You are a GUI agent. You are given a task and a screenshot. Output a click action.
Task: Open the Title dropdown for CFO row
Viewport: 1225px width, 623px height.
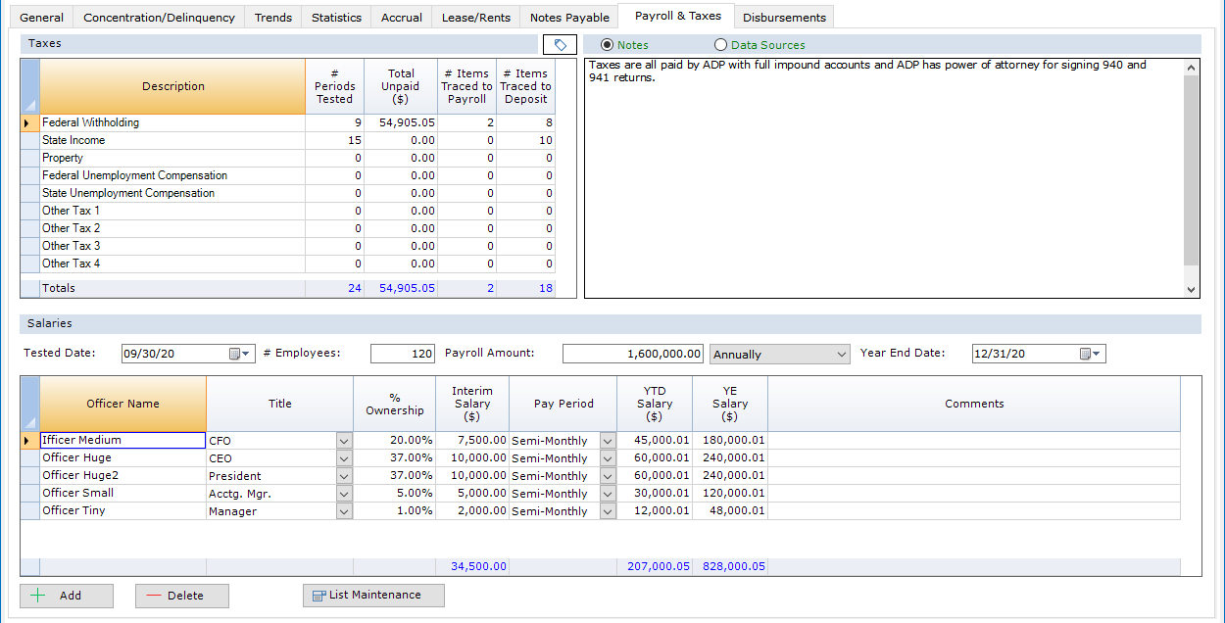(344, 441)
